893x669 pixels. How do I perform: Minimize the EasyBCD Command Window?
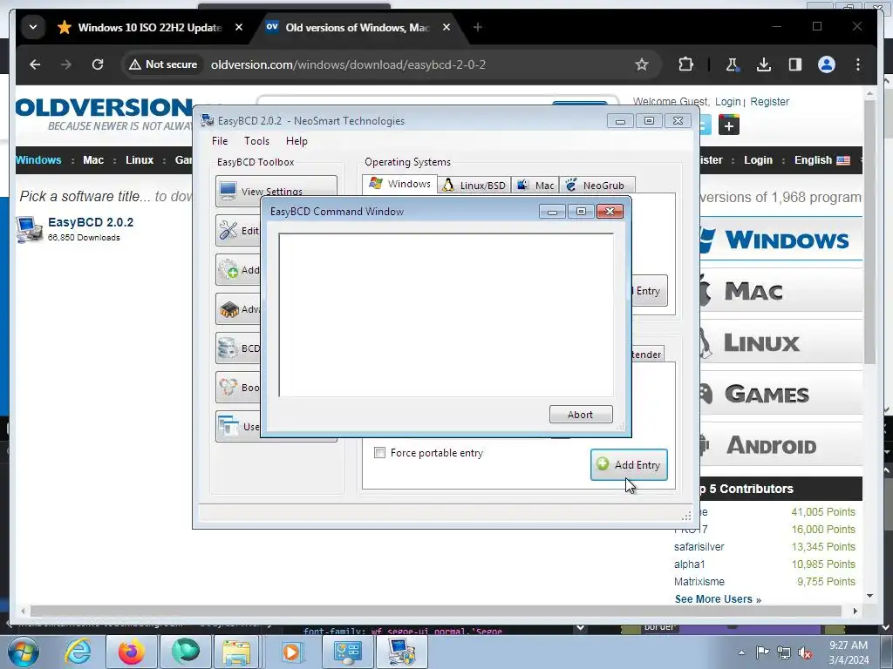[552, 212]
